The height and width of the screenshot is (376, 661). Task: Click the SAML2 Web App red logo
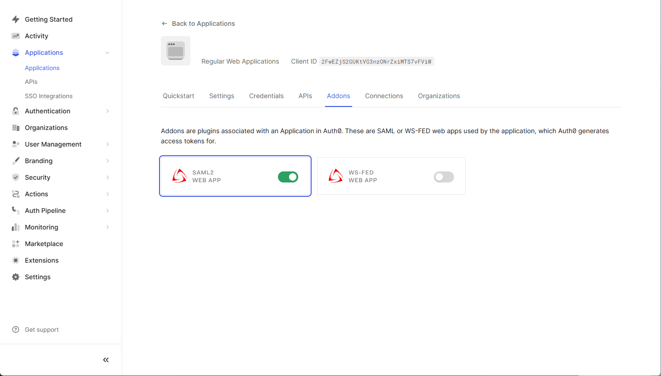coord(179,176)
